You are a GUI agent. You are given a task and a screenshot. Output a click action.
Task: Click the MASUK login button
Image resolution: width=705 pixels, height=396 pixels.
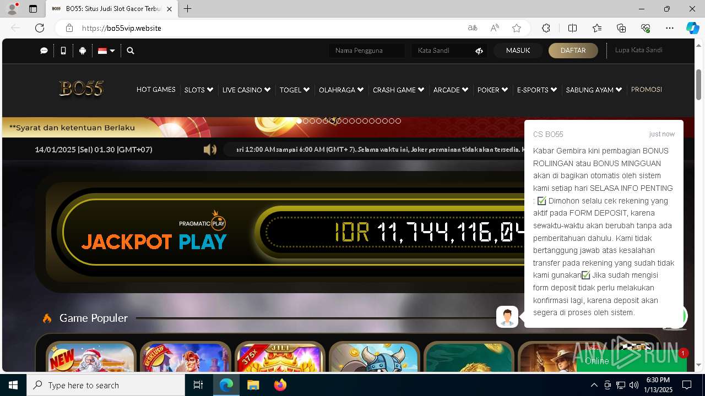[518, 51]
